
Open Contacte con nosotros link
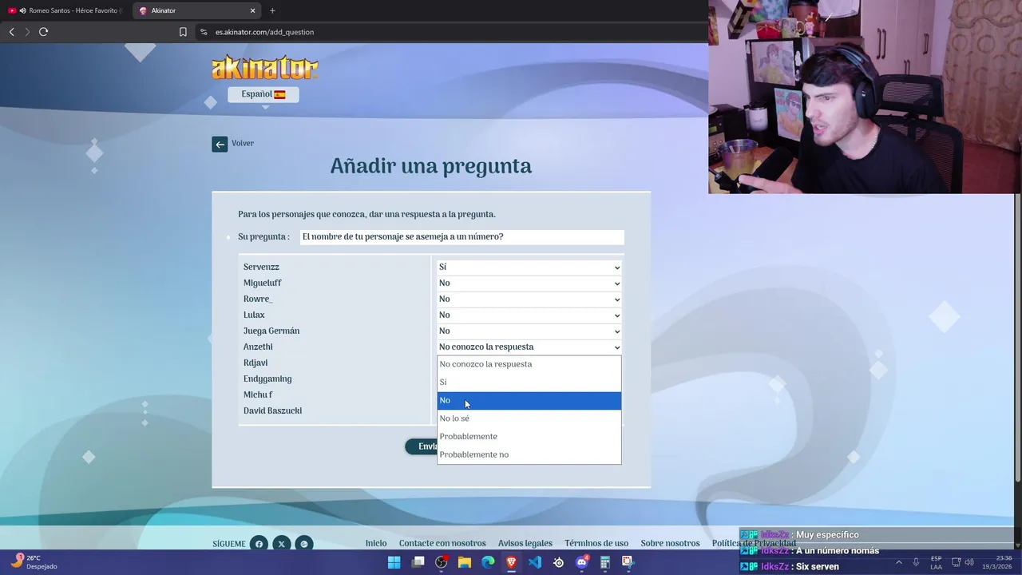(442, 544)
